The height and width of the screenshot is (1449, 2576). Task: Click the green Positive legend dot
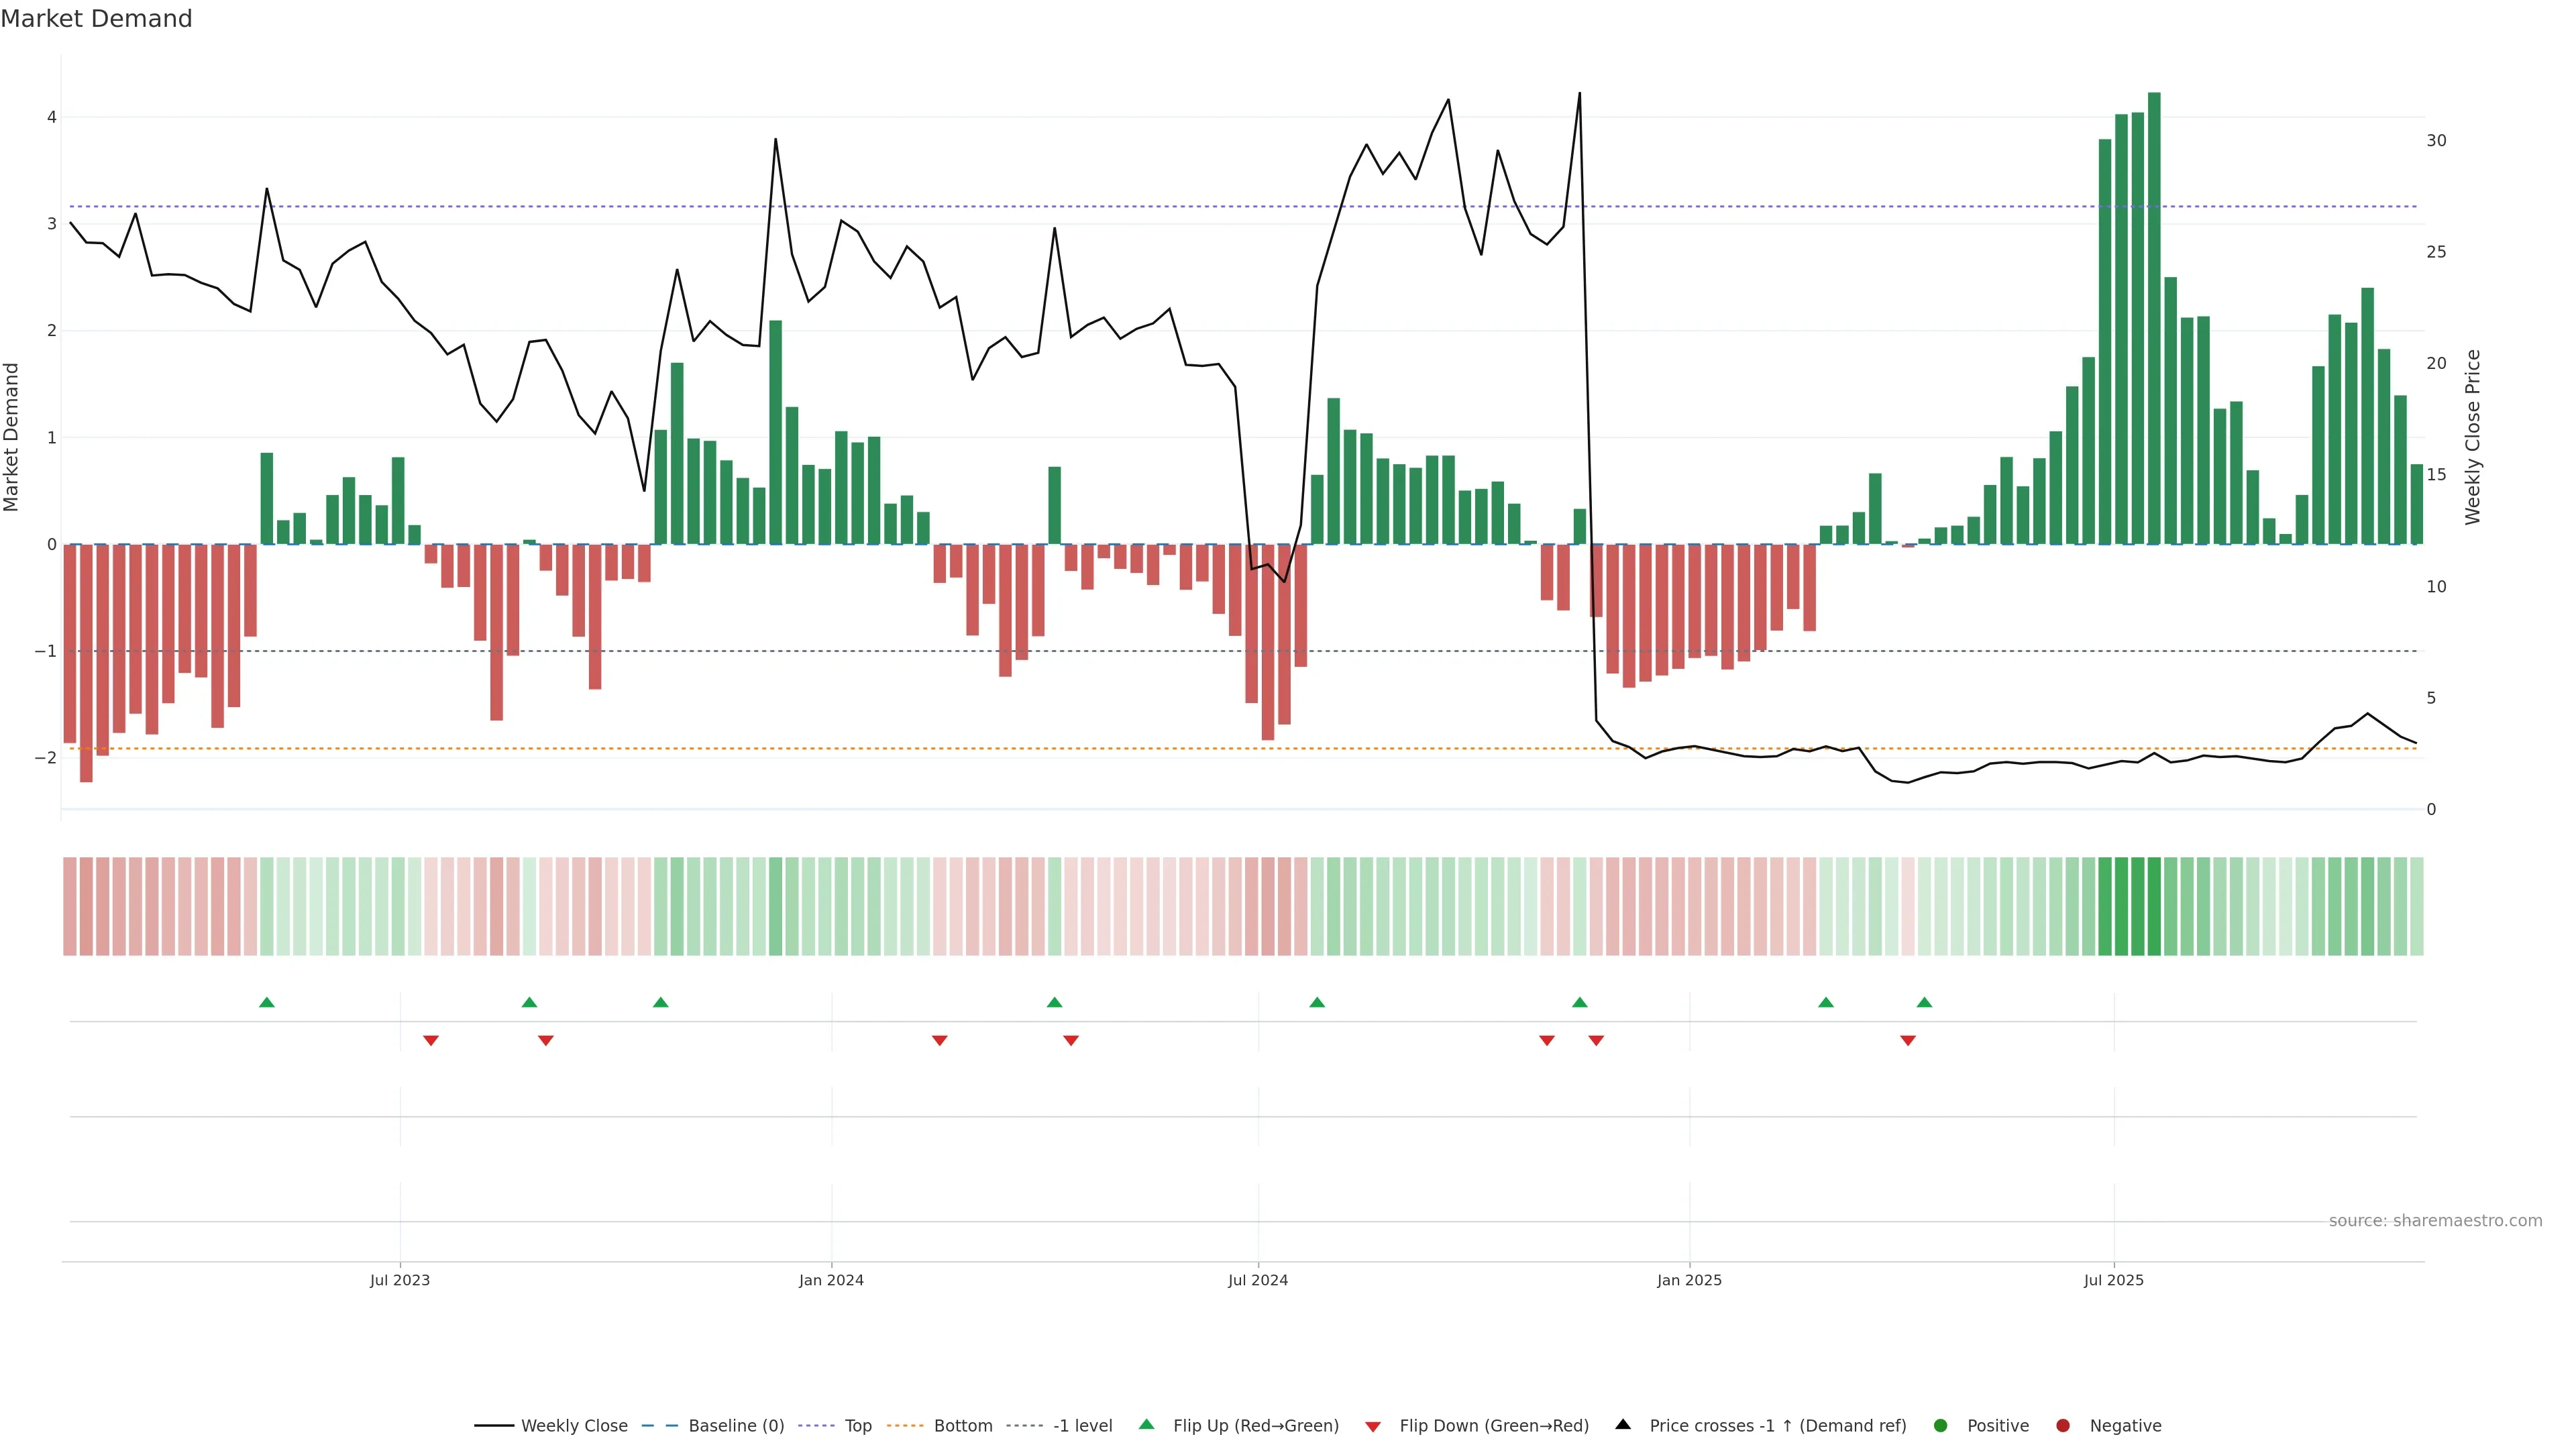(1941, 1425)
